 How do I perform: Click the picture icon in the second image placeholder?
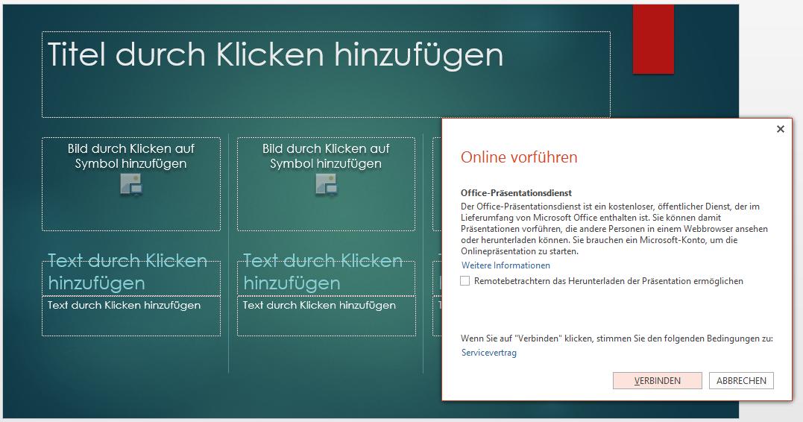[327, 184]
